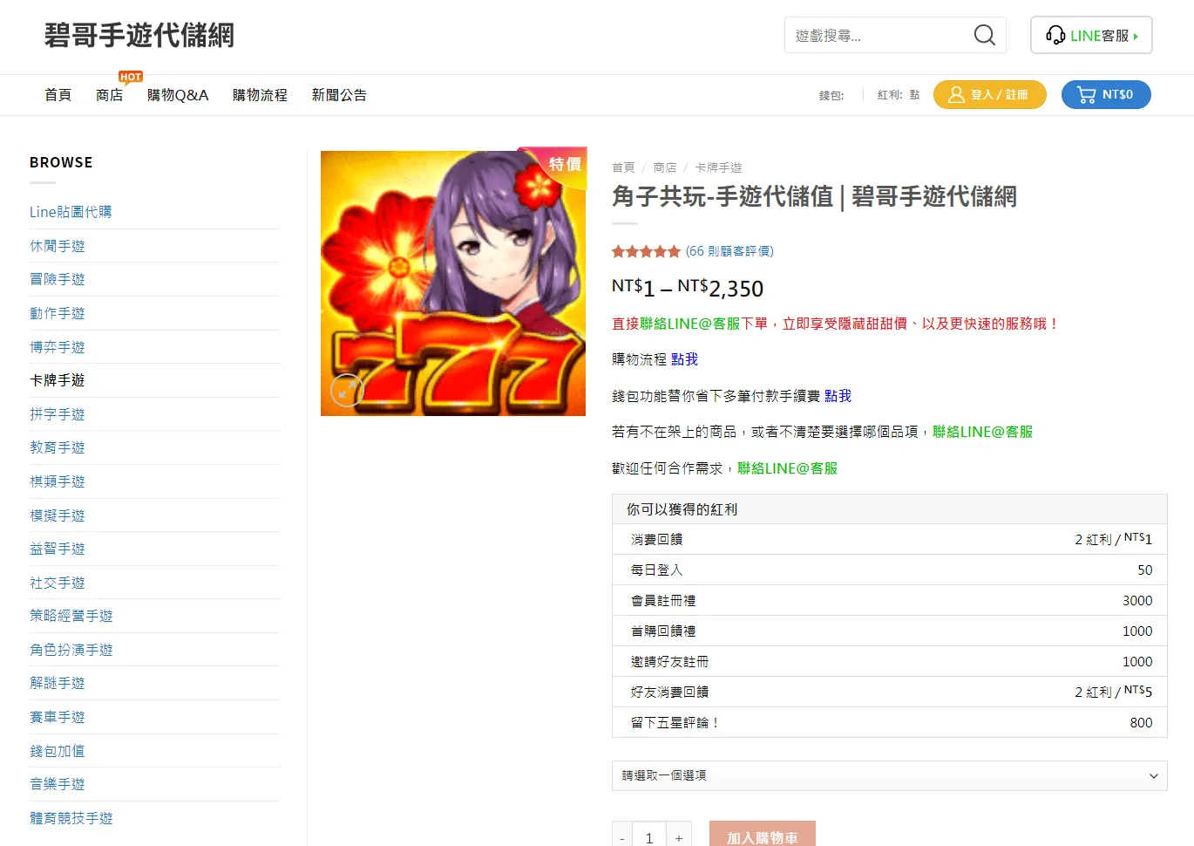The image size is (1194, 846).
Task: Open 拼字手遊 category
Action: (x=58, y=414)
